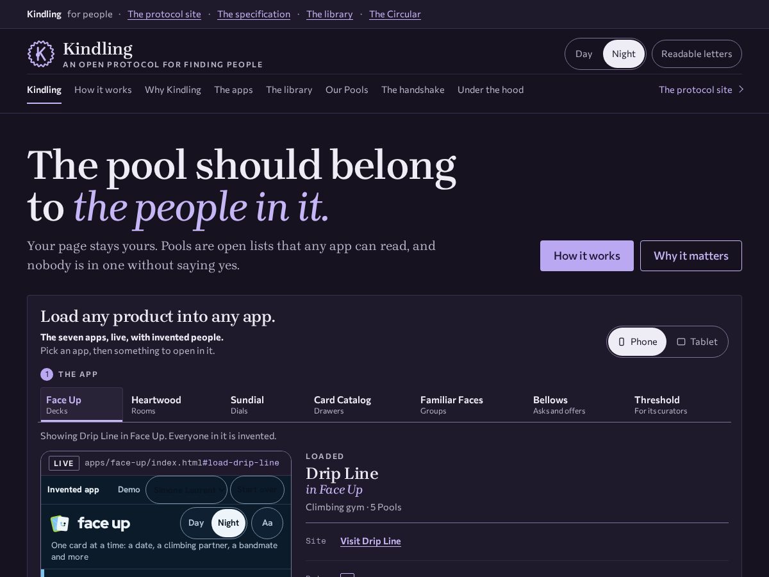The width and height of the screenshot is (769, 577).
Task: Click the Start over button in demo
Action: pos(257,490)
